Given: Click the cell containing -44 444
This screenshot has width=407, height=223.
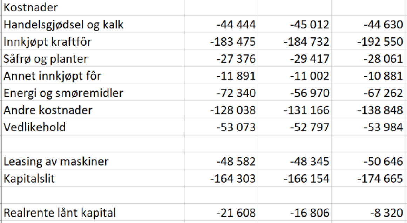Looking at the screenshot, I should pos(236,25).
